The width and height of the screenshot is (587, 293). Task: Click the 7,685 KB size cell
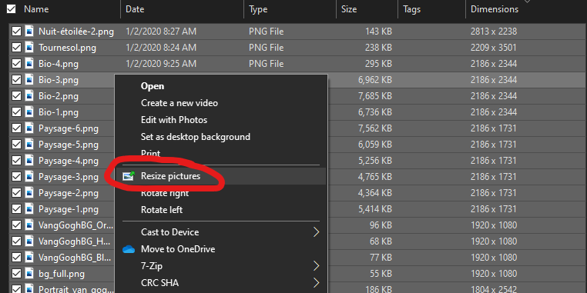point(375,96)
